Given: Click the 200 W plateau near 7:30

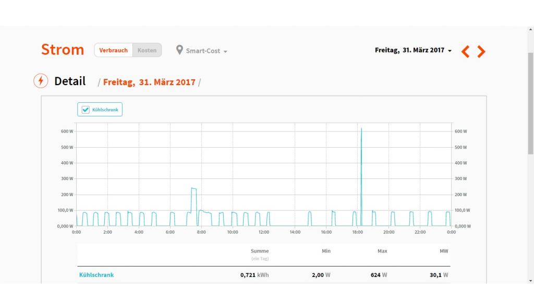Looking at the screenshot, I should 193,188.
